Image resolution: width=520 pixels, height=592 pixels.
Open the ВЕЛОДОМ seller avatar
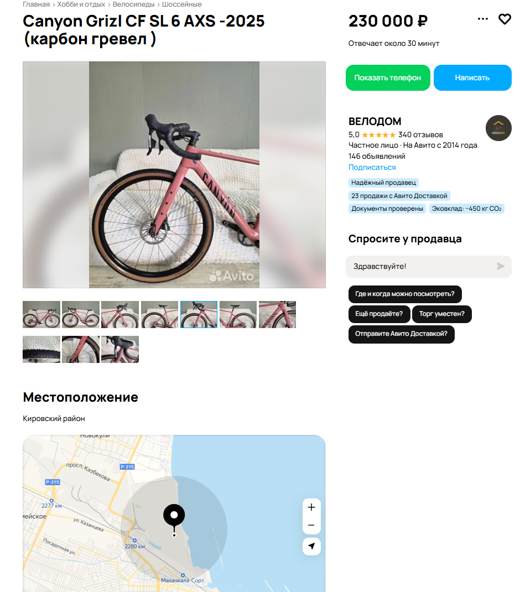(x=498, y=128)
